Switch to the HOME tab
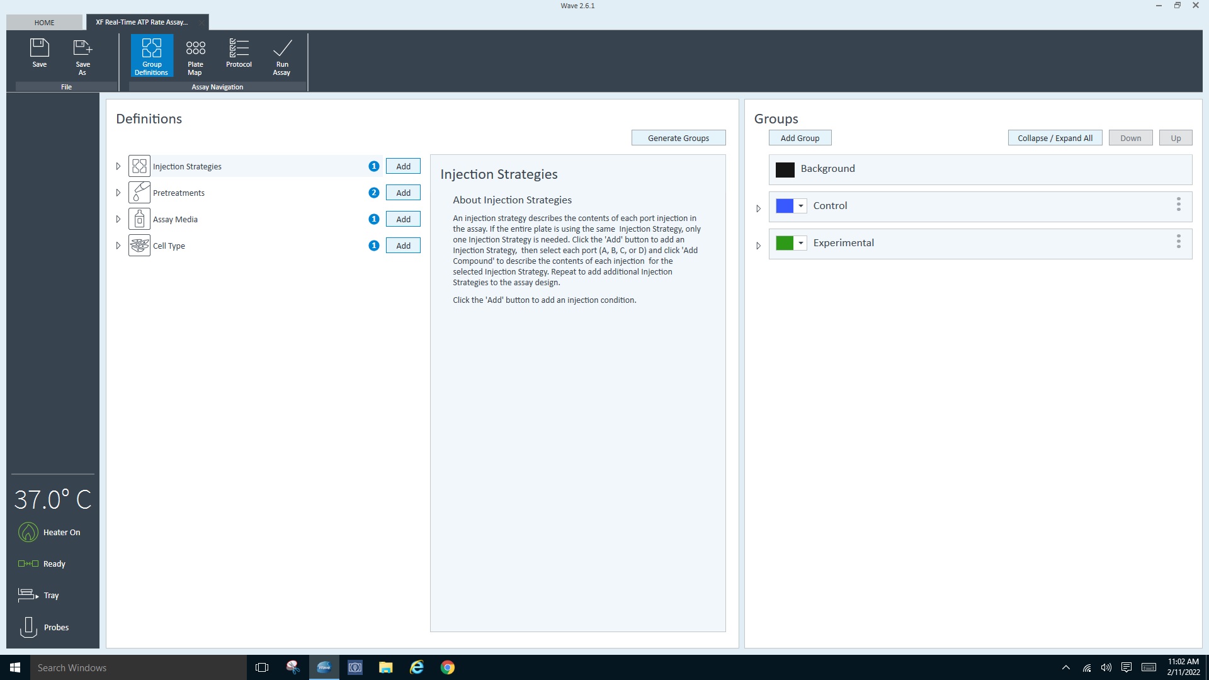This screenshot has height=680, width=1209. 44,23
